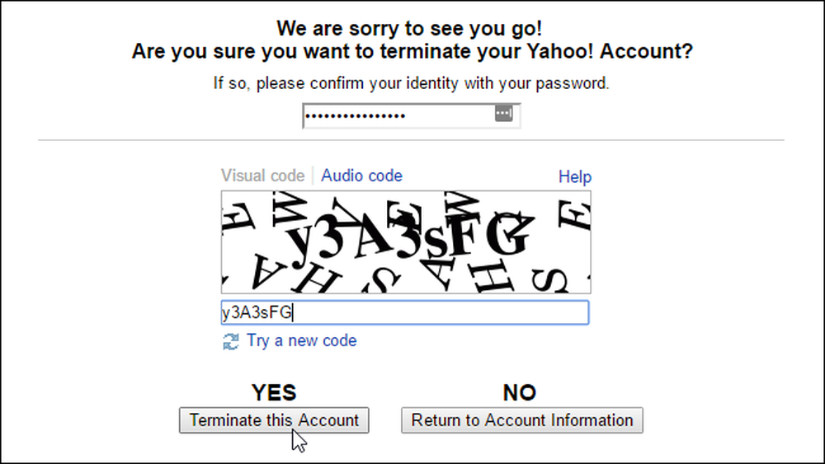The height and width of the screenshot is (464, 825).
Task: Click Return to Account Information button
Action: (x=522, y=420)
